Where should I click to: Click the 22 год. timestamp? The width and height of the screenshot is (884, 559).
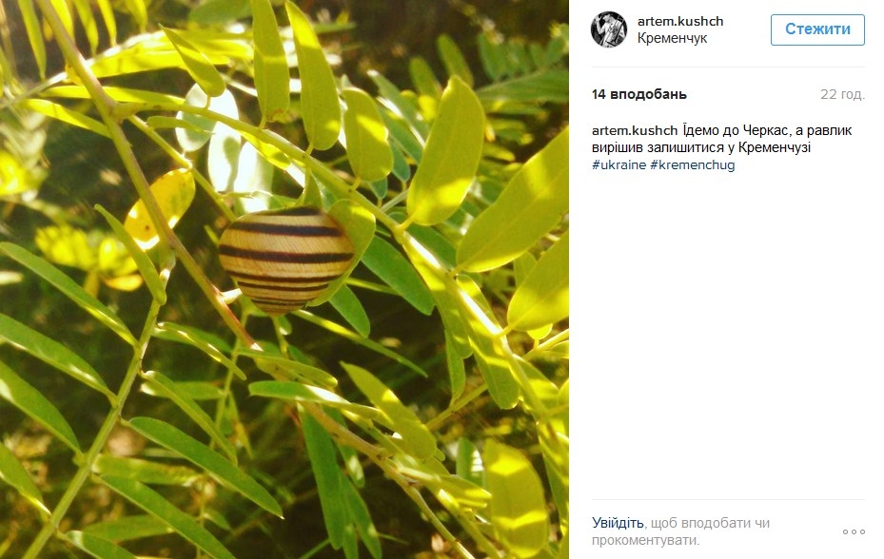coord(842,94)
